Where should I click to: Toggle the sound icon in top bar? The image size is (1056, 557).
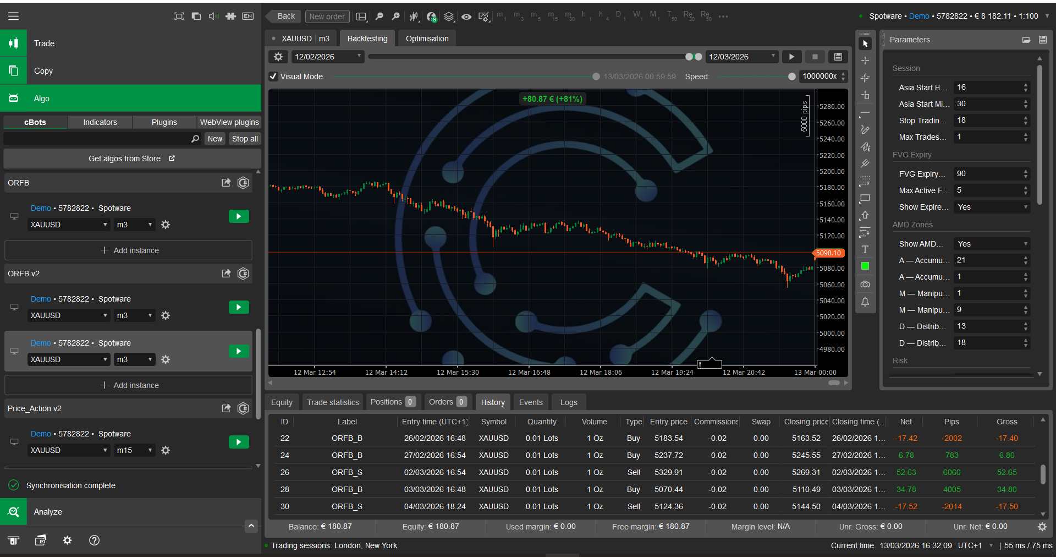click(213, 16)
